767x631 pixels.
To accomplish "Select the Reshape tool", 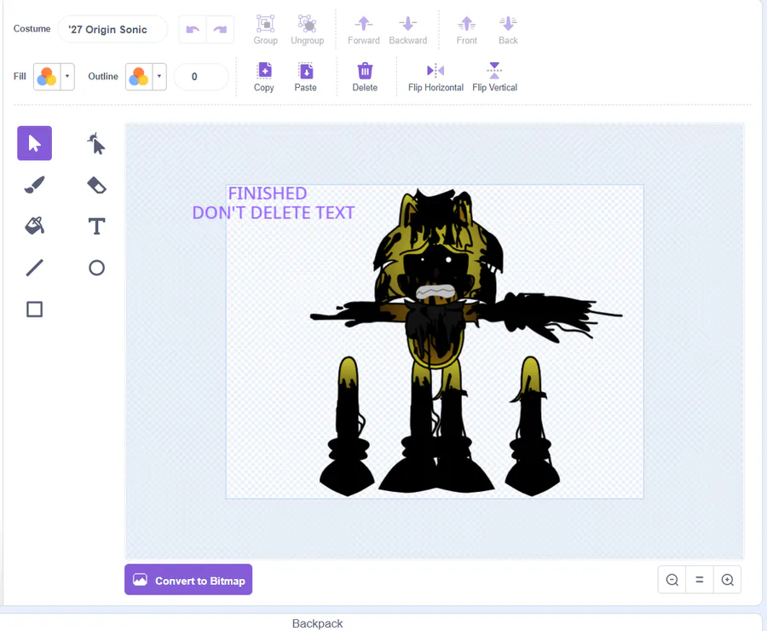I will click(x=96, y=143).
